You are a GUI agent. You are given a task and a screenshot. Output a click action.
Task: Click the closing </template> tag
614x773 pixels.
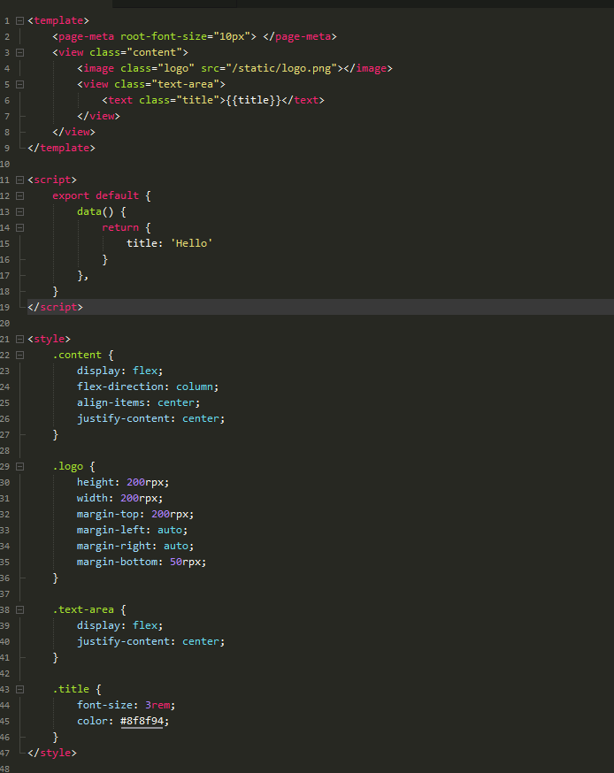coord(61,148)
